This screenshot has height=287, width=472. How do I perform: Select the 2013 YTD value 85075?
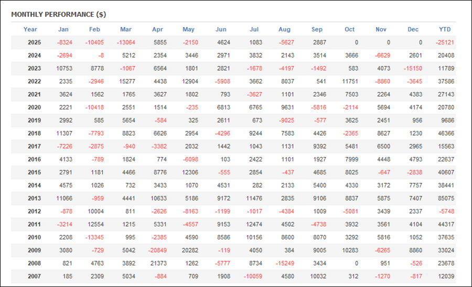pos(445,198)
